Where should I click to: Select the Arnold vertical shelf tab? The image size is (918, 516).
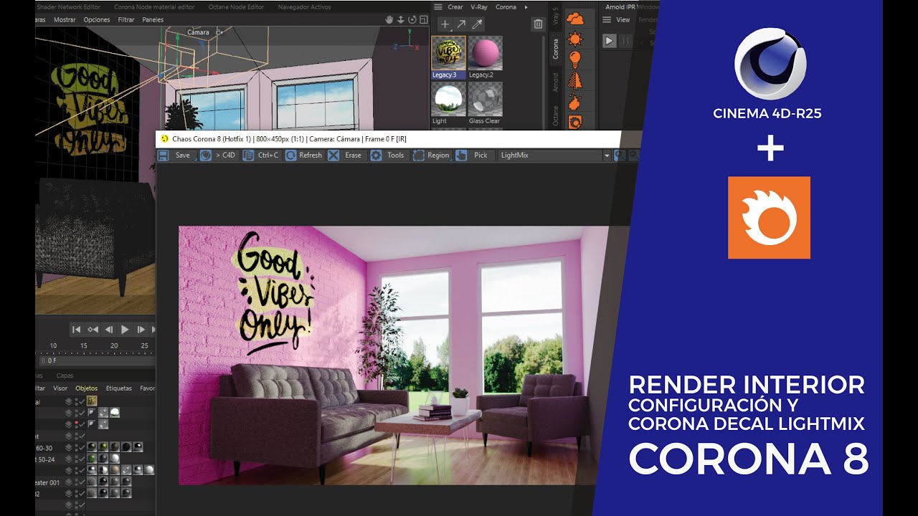click(555, 82)
